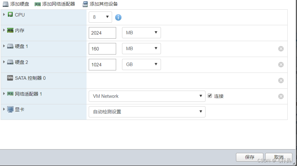Click the Add hard disk (添加硬盘) icon

(x=6, y=4)
